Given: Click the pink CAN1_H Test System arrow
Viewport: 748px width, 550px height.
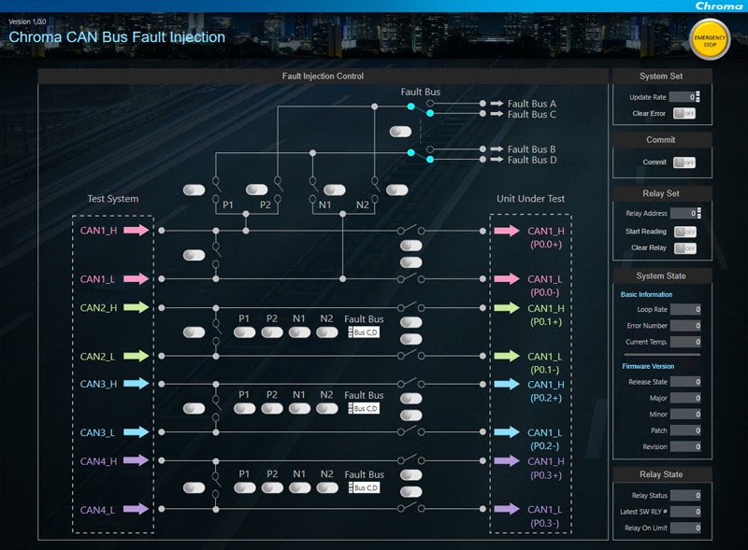Looking at the screenshot, I should pyautogui.click(x=136, y=230).
